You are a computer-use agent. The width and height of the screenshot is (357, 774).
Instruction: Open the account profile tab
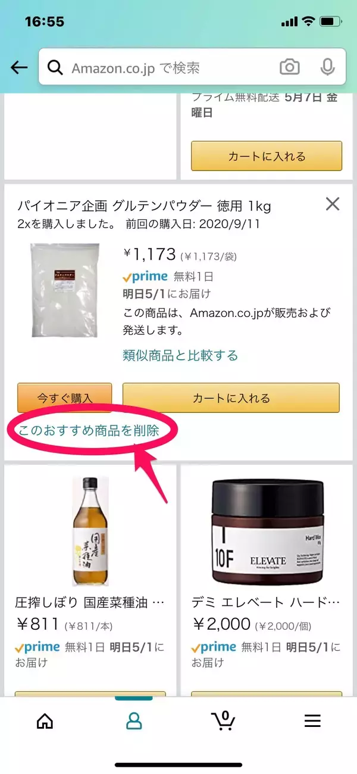click(x=134, y=722)
